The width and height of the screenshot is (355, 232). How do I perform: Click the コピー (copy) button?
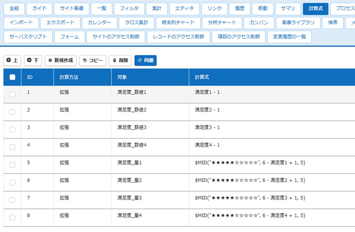point(93,60)
